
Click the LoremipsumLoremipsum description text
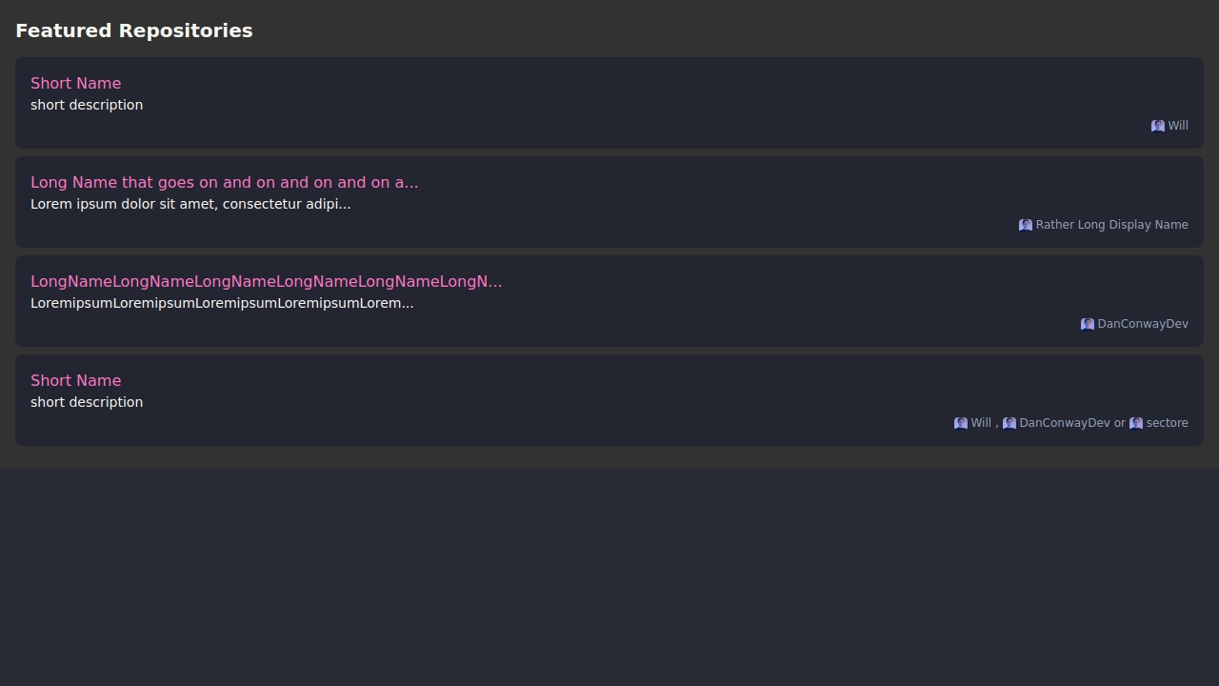[x=222, y=303]
